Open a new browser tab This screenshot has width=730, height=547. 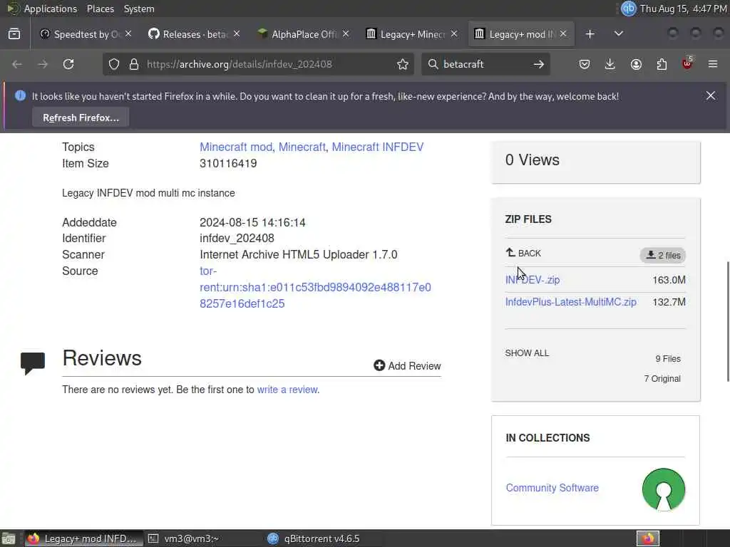(x=590, y=34)
